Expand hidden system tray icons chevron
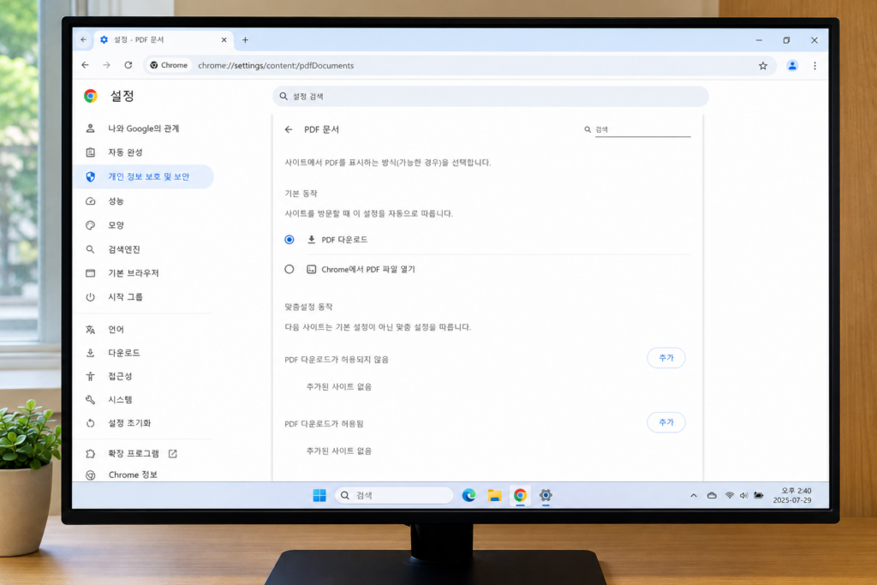The height and width of the screenshot is (585, 877). click(x=694, y=495)
